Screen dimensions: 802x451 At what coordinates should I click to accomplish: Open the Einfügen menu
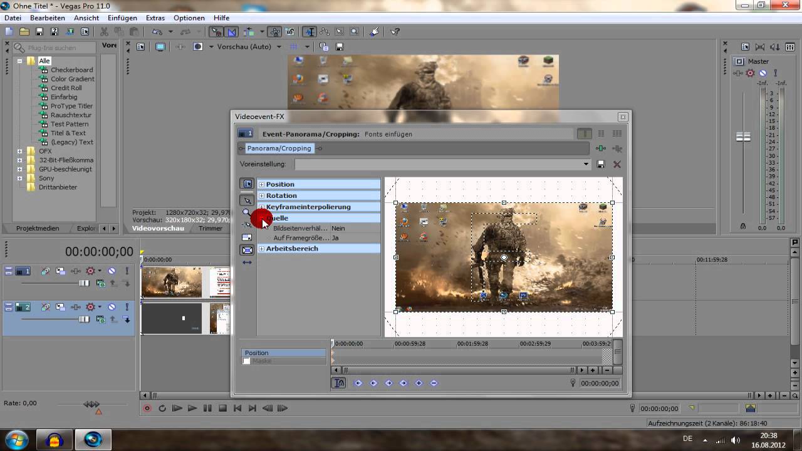122,18
